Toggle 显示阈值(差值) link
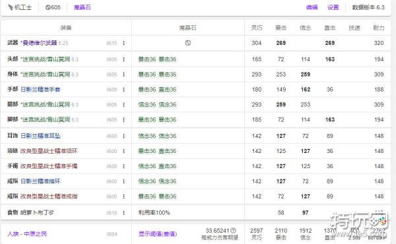396x244 pixels. pyautogui.click(x=158, y=234)
